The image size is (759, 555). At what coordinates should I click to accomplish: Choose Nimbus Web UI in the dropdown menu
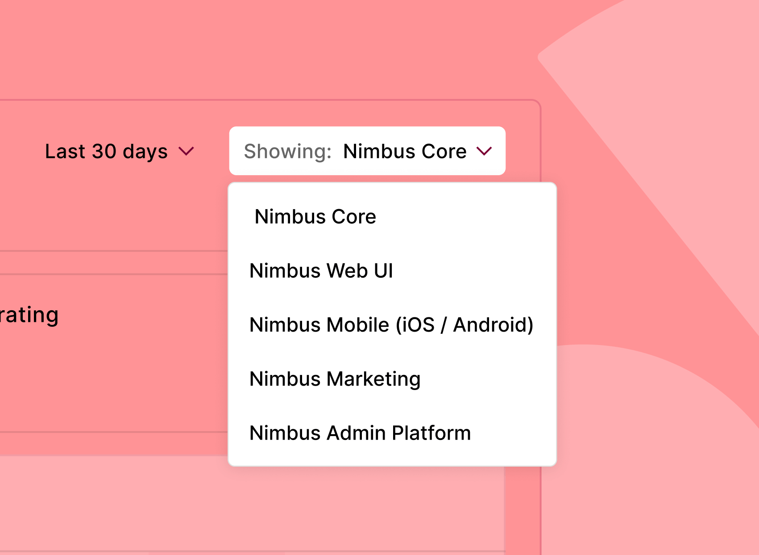click(x=321, y=271)
